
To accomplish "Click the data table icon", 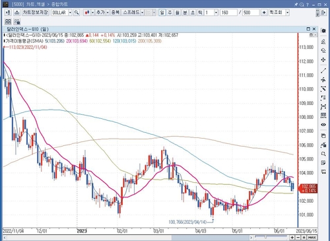I will click(323, 116).
